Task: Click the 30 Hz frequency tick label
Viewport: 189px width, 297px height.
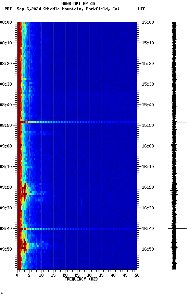Action: pos(89,275)
